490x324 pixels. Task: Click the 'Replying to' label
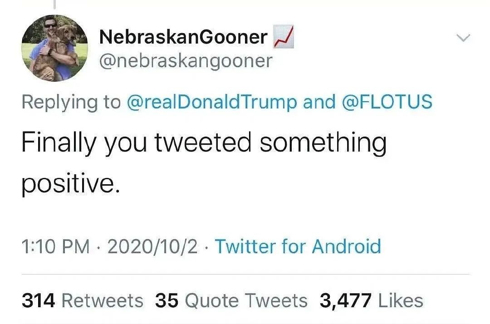[x=71, y=102]
